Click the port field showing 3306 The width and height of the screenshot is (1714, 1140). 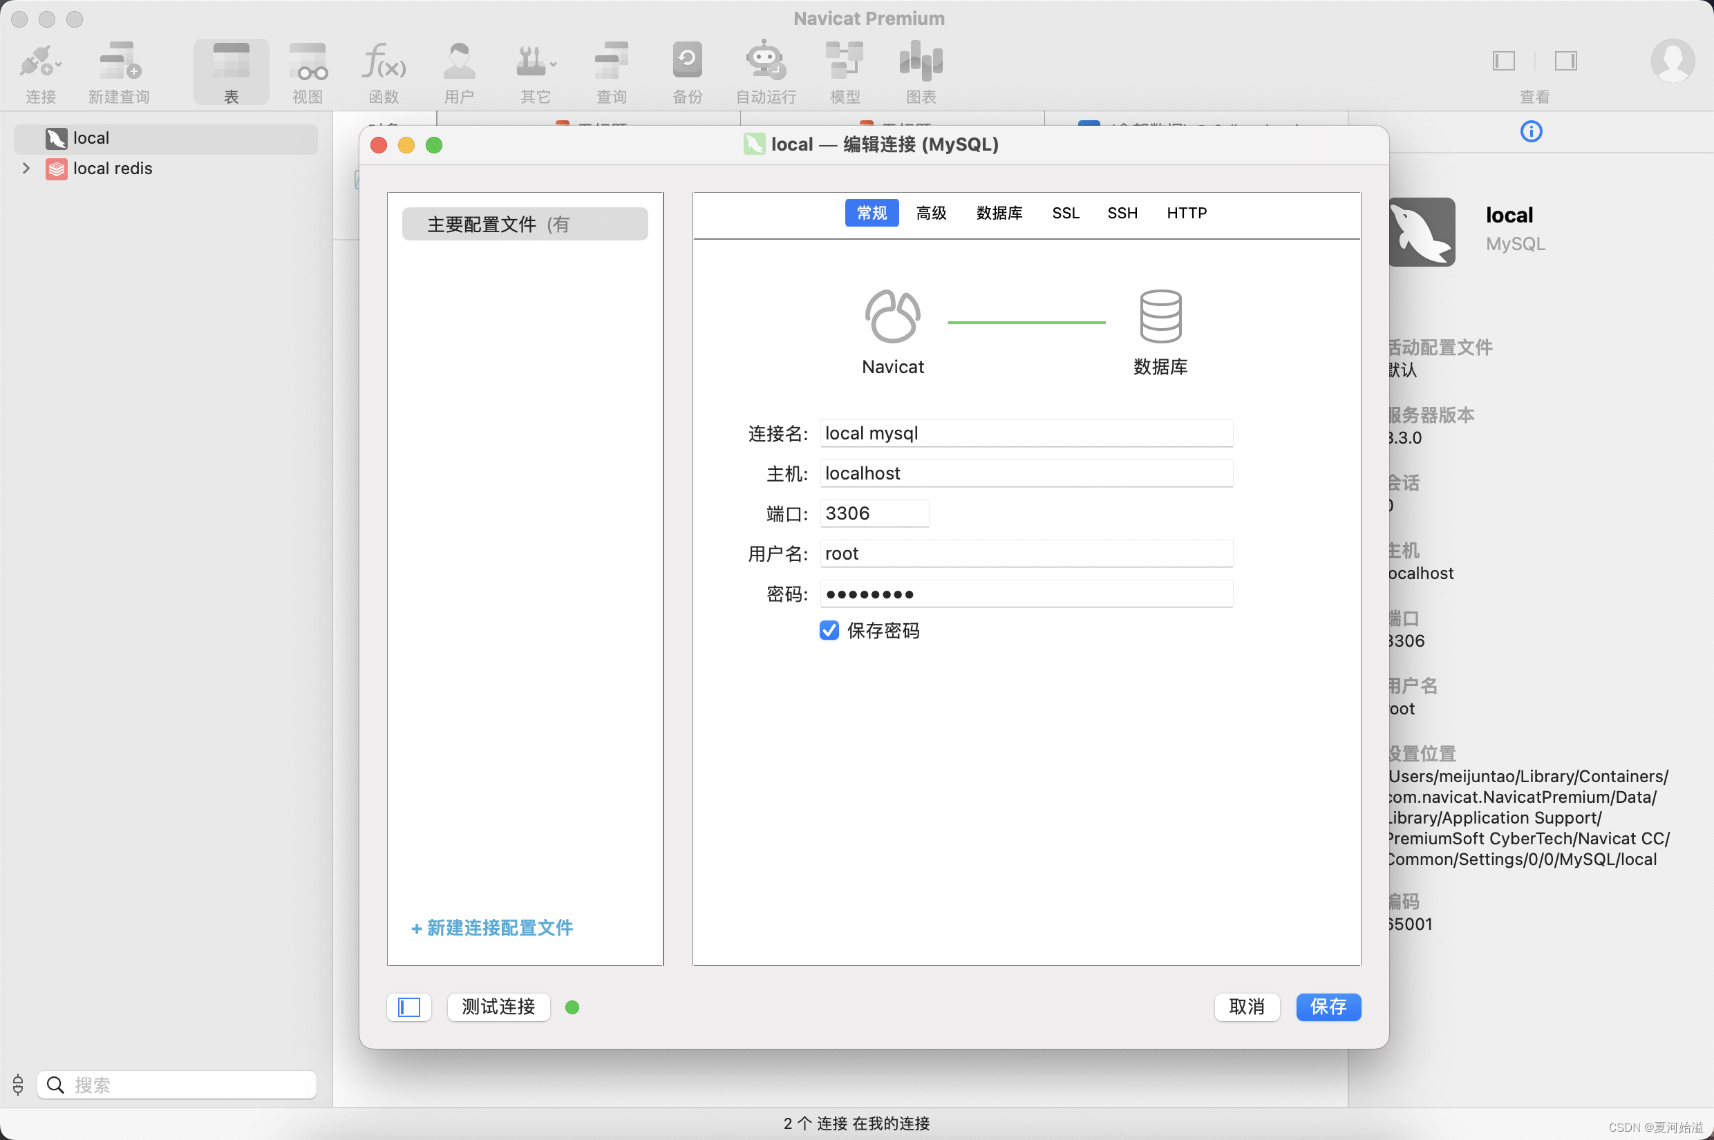coord(874,513)
